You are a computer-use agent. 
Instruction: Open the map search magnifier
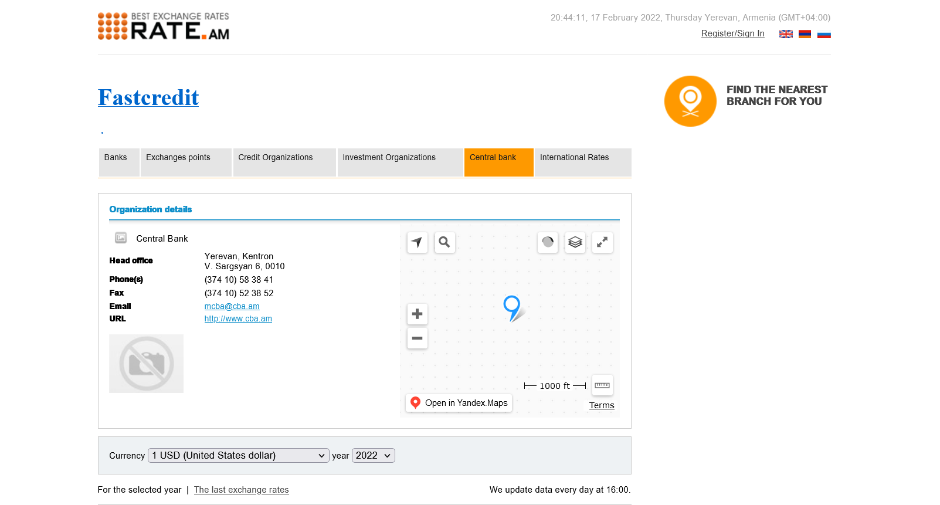[x=444, y=242]
